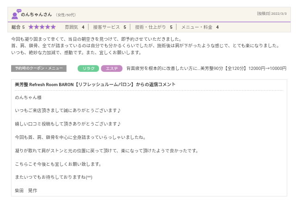Select the green リラク tag
The width and height of the screenshot is (301, 207).
[x=88, y=69]
